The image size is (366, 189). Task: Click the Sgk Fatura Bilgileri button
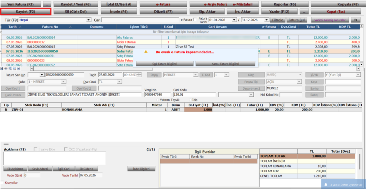(x=165, y=64)
